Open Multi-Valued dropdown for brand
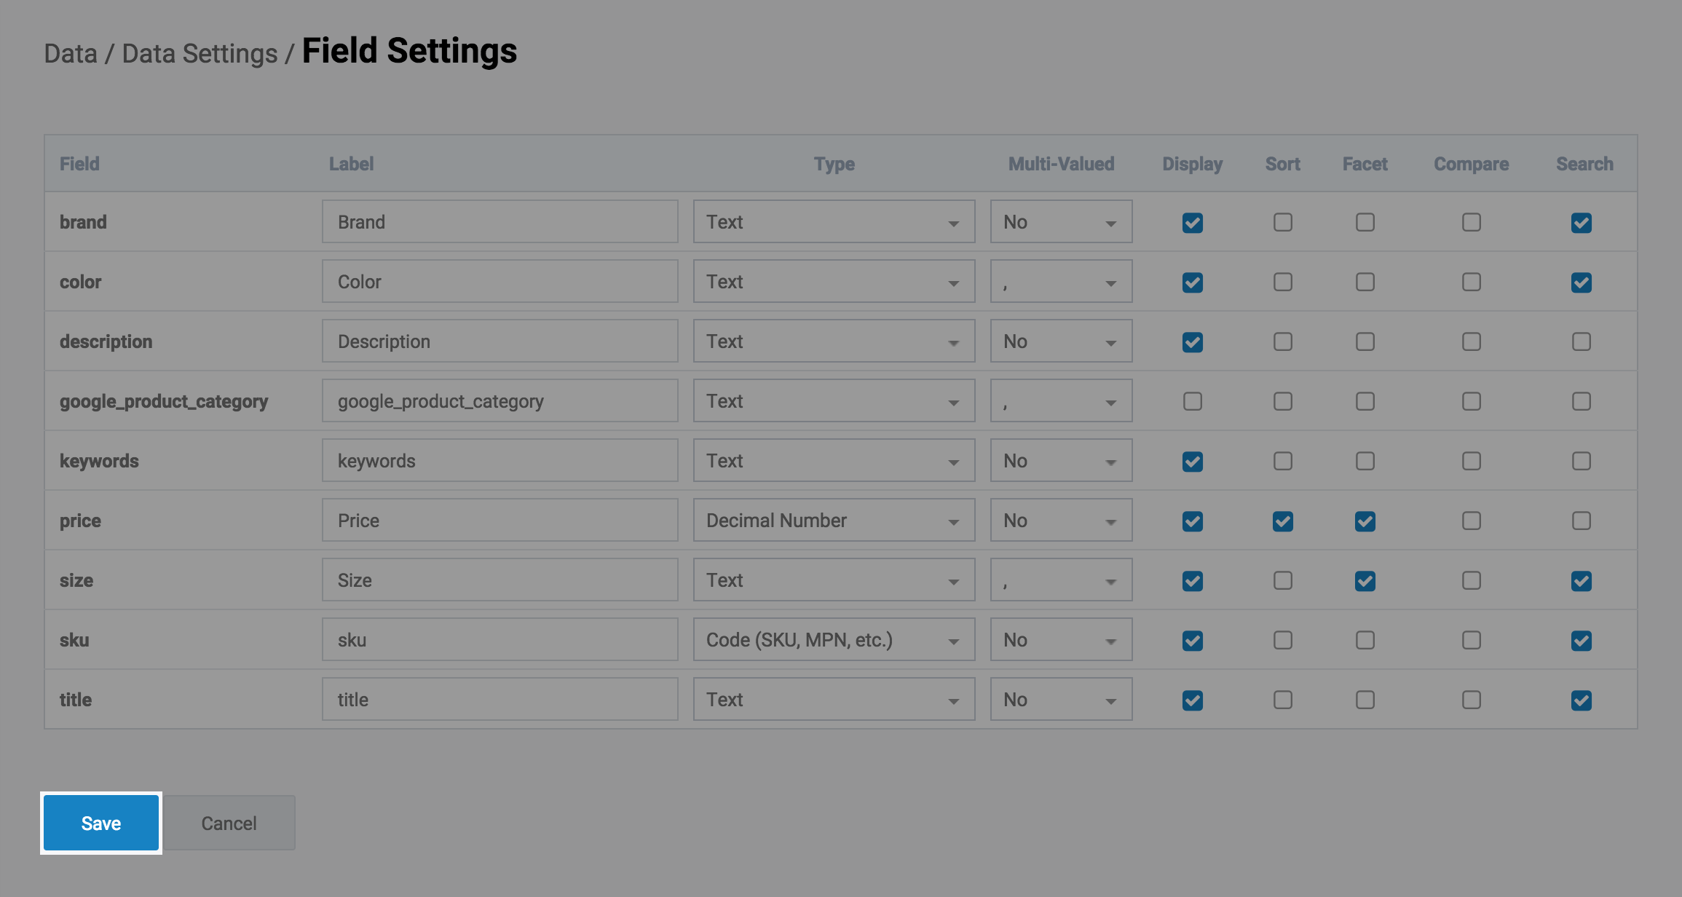 pyautogui.click(x=1060, y=222)
